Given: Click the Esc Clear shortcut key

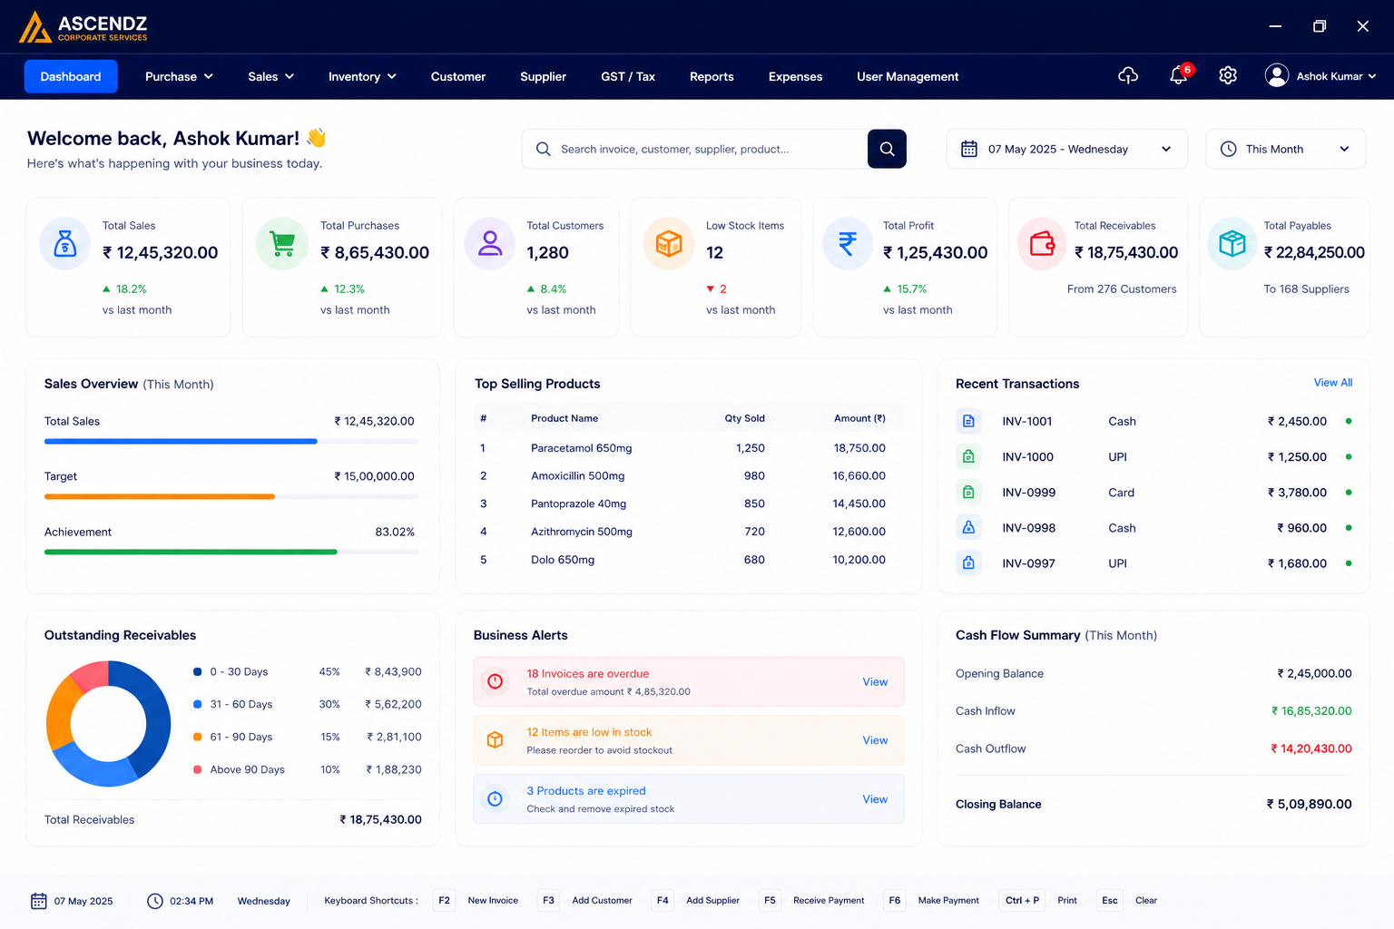Looking at the screenshot, I should point(1110,901).
